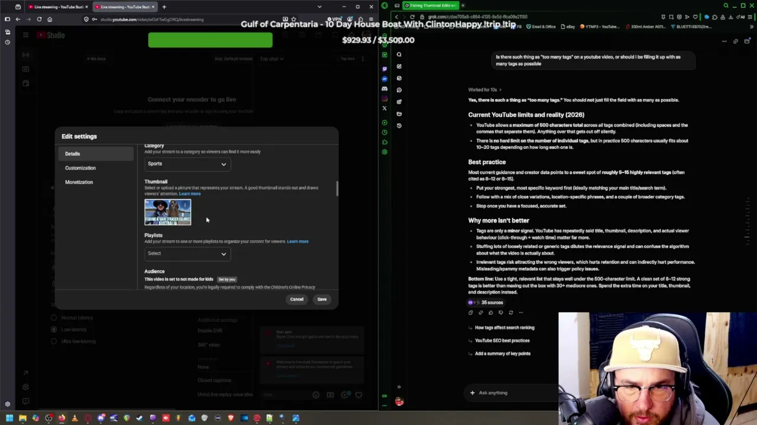Open Brave browser from the taskbar
Viewport: 757px width, 425px height.
coord(231,419)
